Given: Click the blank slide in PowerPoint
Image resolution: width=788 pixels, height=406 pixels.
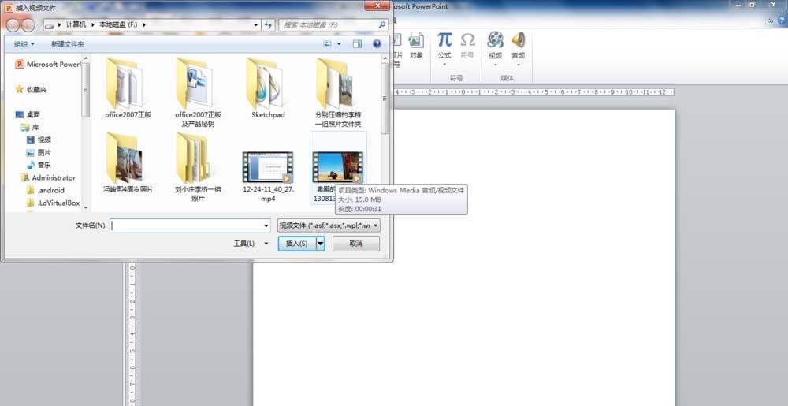Looking at the screenshot, I should click(x=463, y=258).
